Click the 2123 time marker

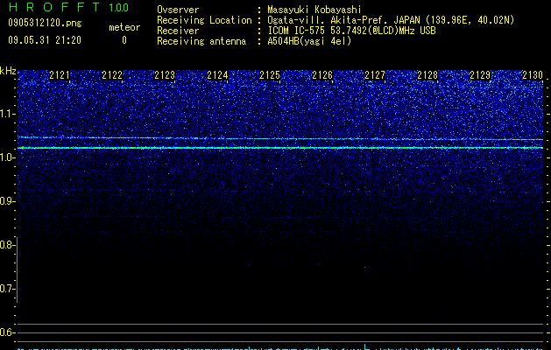coord(165,75)
